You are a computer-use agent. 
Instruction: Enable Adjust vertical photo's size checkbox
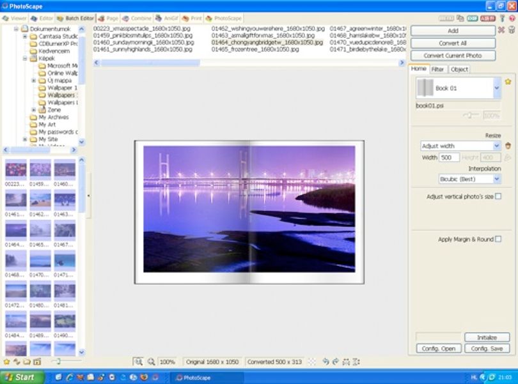[498, 196]
